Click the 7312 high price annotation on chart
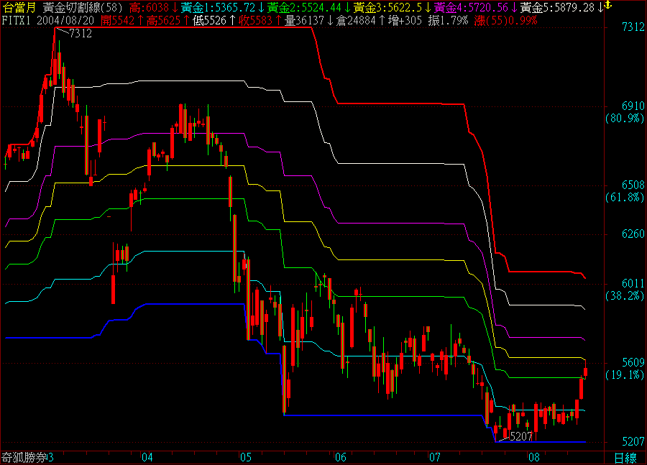Image resolution: width=647 pixels, height=465 pixels. 80,34
